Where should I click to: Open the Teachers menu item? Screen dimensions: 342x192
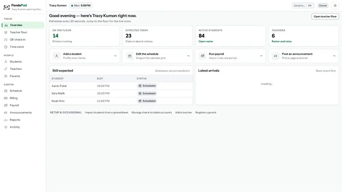coord(23,69)
